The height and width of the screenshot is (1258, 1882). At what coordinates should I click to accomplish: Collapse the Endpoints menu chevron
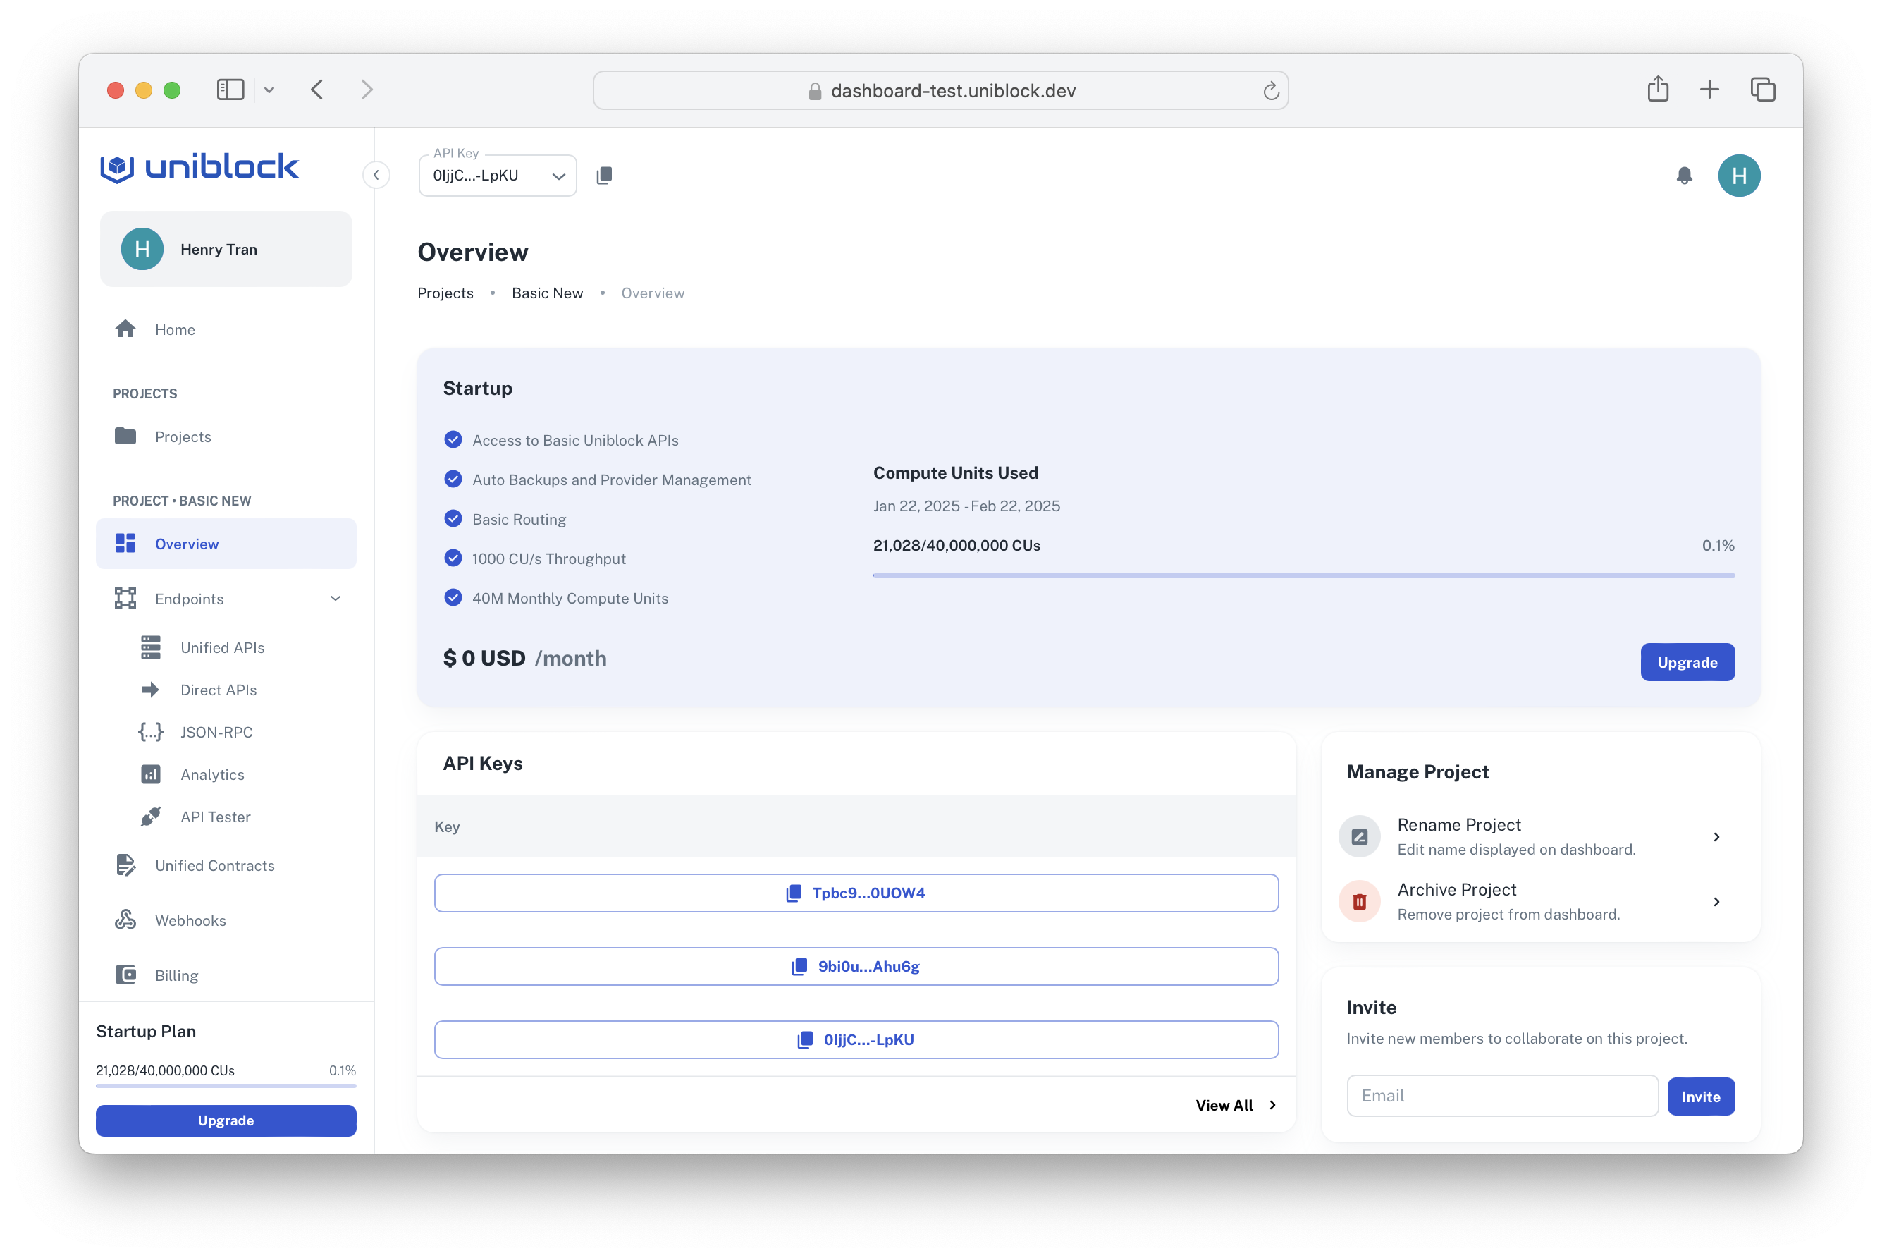click(336, 599)
